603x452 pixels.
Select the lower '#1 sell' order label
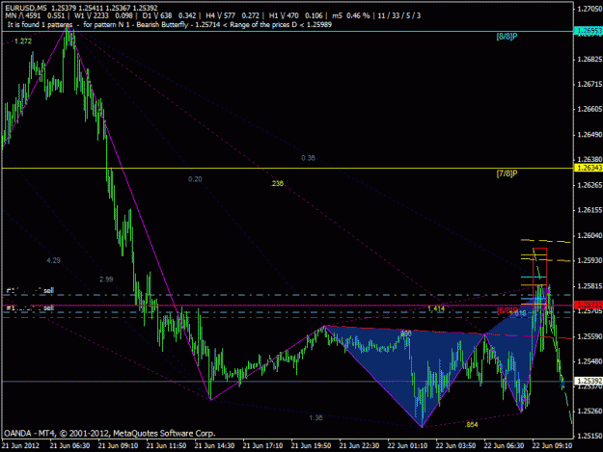coord(30,308)
